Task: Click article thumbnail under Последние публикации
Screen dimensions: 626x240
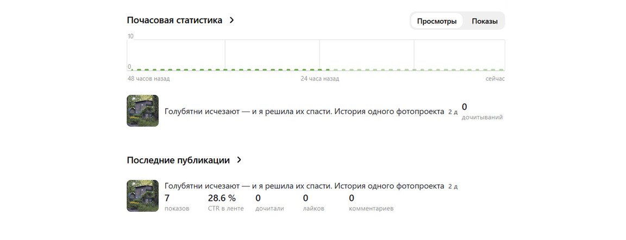Action: [142, 196]
